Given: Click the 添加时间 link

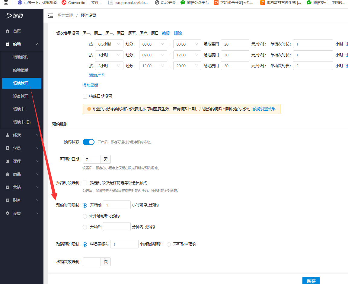Looking at the screenshot, I should point(97,75).
